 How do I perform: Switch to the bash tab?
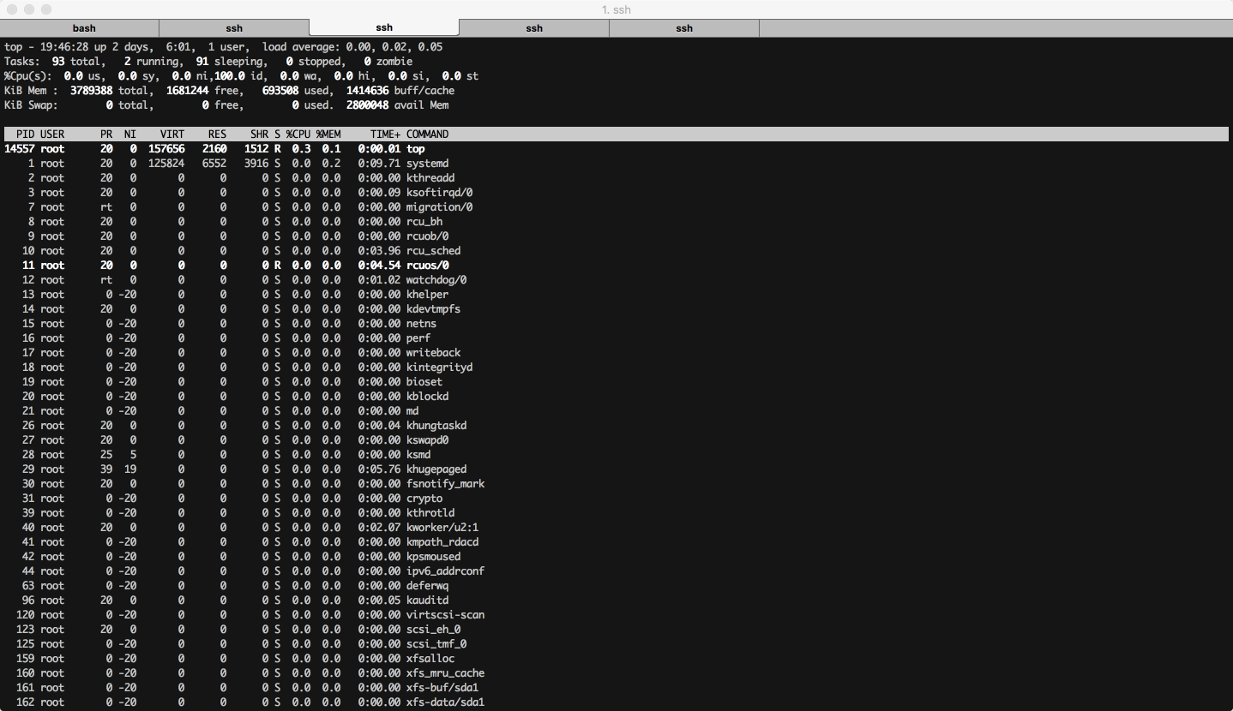tap(84, 28)
